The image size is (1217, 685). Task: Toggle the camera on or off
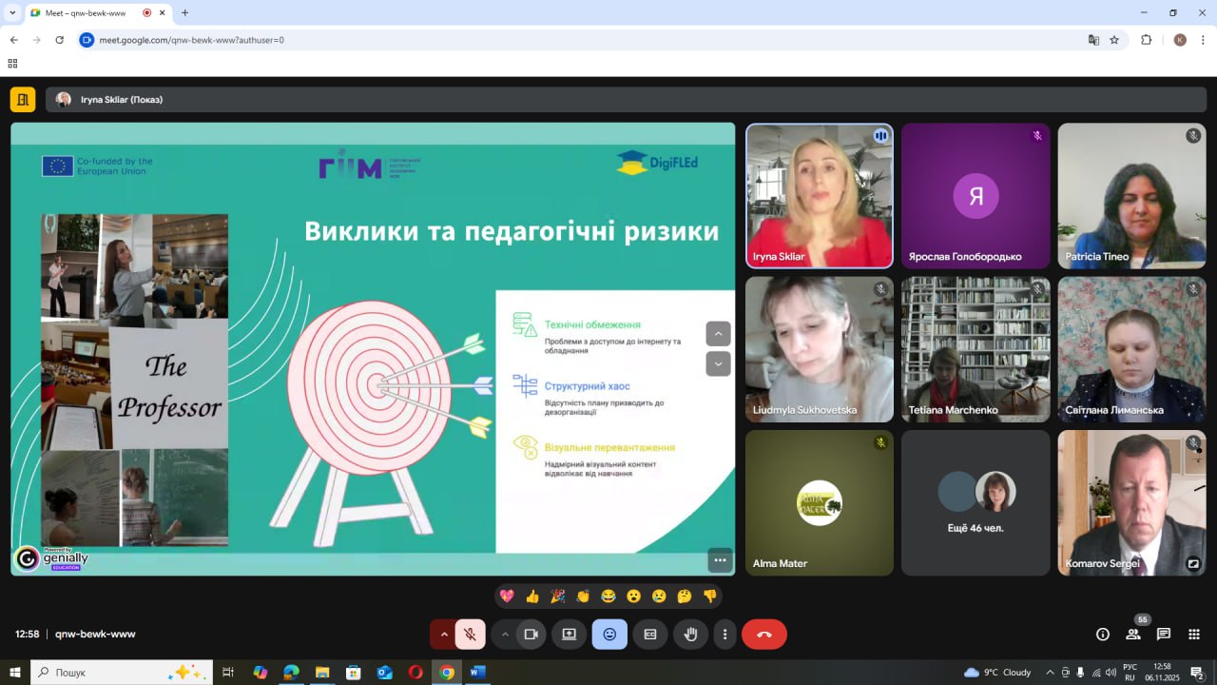pyautogui.click(x=531, y=635)
